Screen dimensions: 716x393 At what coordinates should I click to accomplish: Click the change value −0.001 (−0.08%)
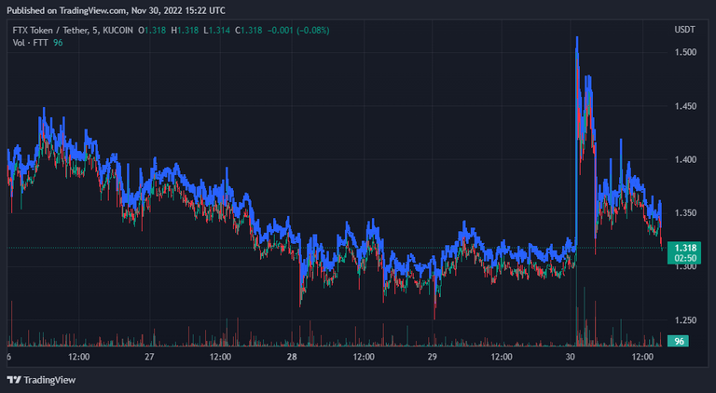tap(298, 31)
